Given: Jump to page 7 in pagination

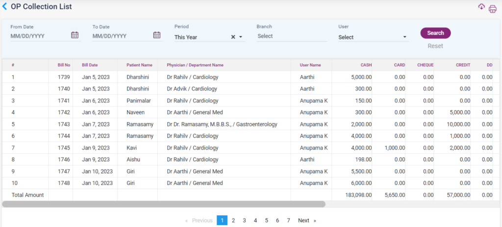Looking at the screenshot, I should [x=288, y=221].
